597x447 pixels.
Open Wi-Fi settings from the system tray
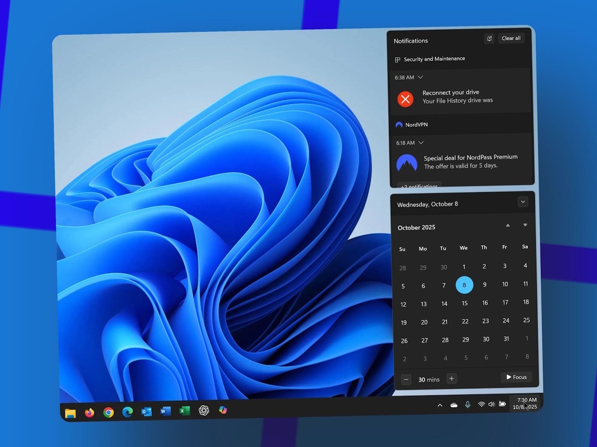click(x=481, y=404)
